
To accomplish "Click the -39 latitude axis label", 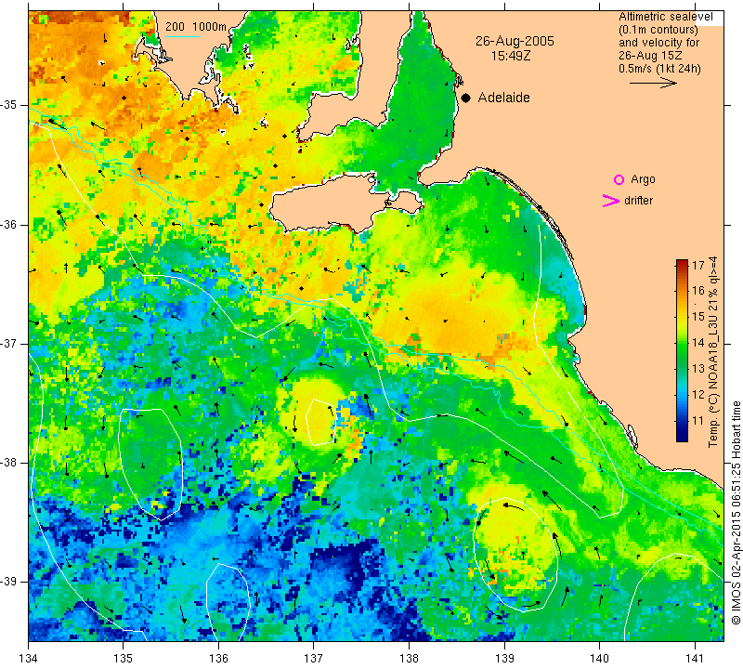I will click(9, 582).
